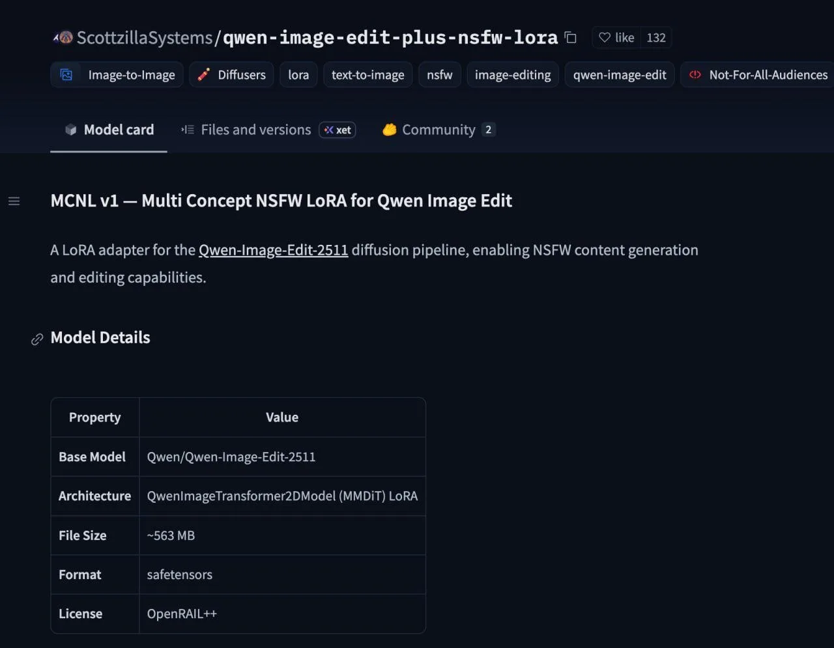Switch to the Model card tab
The image size is (834, 648).
pyautogui.click(x=109, y=130)
